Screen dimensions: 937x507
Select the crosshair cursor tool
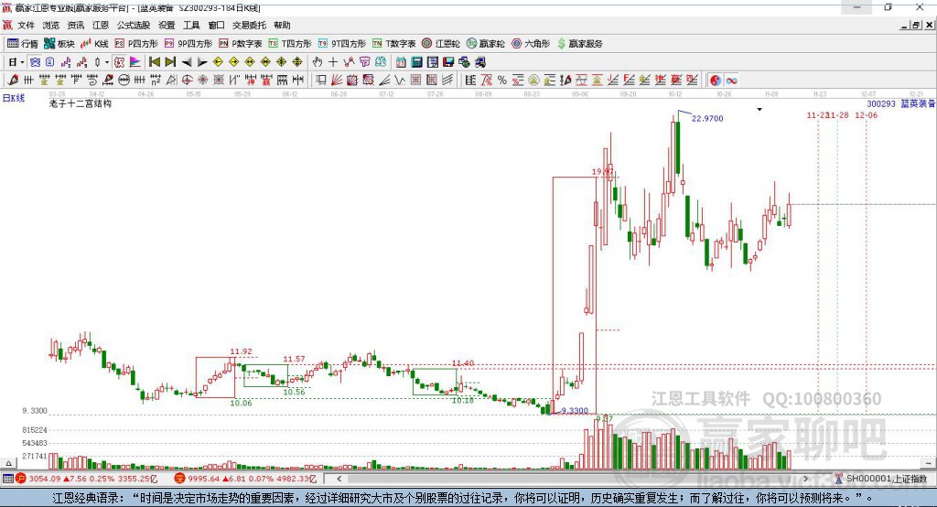pos(333,62)
